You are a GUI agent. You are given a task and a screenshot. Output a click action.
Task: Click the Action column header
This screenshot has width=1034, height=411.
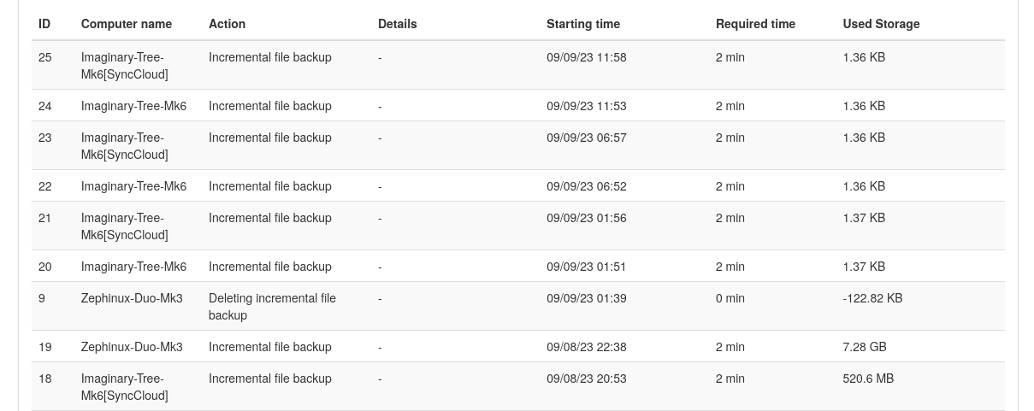[x=227, y=24]
